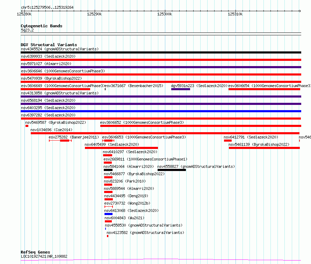Open esv3606652 1000GenomesConsortiumPhase3 label
The image size is (311, 264).
pyautogui.click(x=142, y=122)
